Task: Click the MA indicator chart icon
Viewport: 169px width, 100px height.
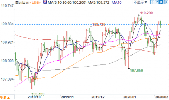Action: click(45, 2)
